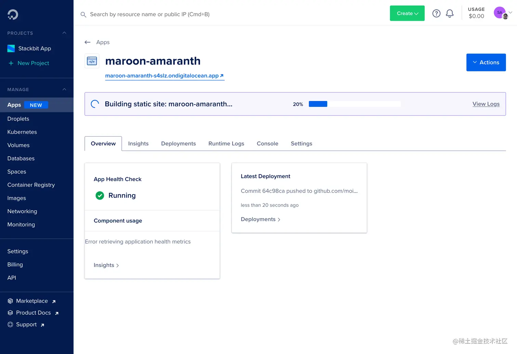This screenshot has width=517, height=354.
Task: Select the Droplets section in sidebar
Action: [x=18, y=119]
